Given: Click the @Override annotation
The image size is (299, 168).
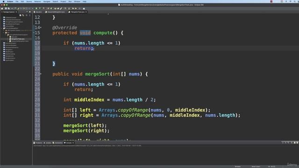Looking at the screenshot, I should (x=64, y=28).
